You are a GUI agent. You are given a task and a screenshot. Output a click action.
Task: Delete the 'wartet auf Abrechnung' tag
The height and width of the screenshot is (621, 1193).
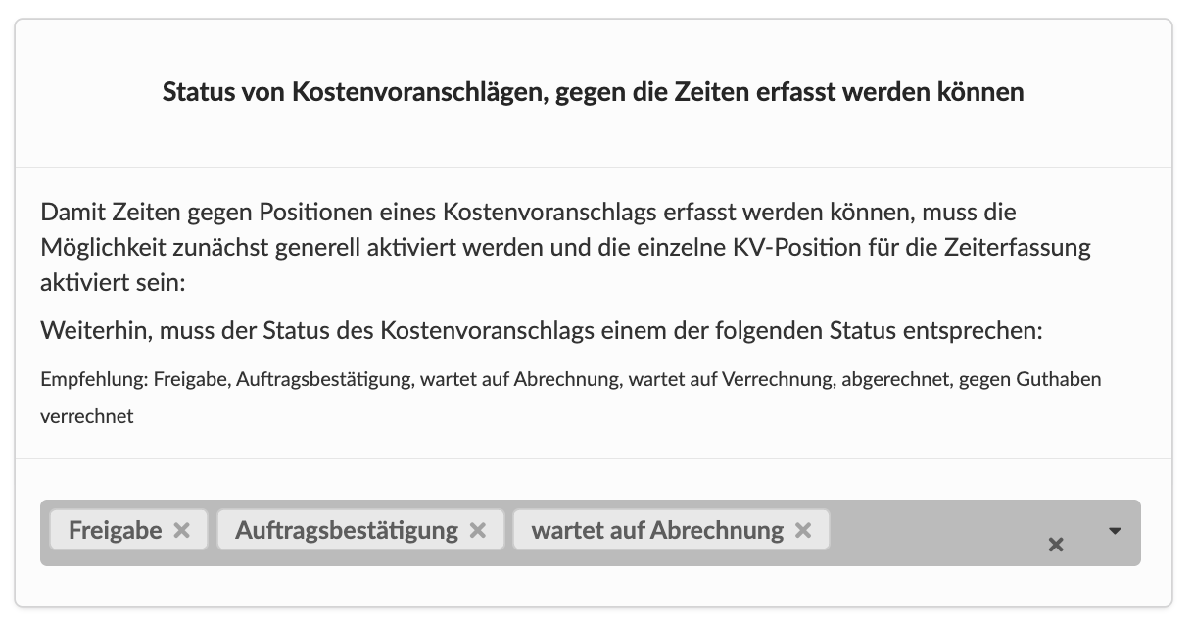tap(803, 530)
